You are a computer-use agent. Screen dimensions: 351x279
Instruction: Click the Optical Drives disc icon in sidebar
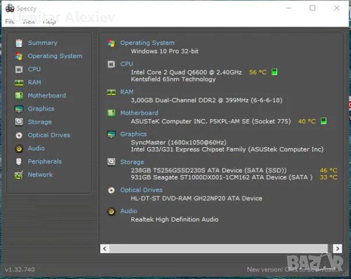click(x=19, y=135)
